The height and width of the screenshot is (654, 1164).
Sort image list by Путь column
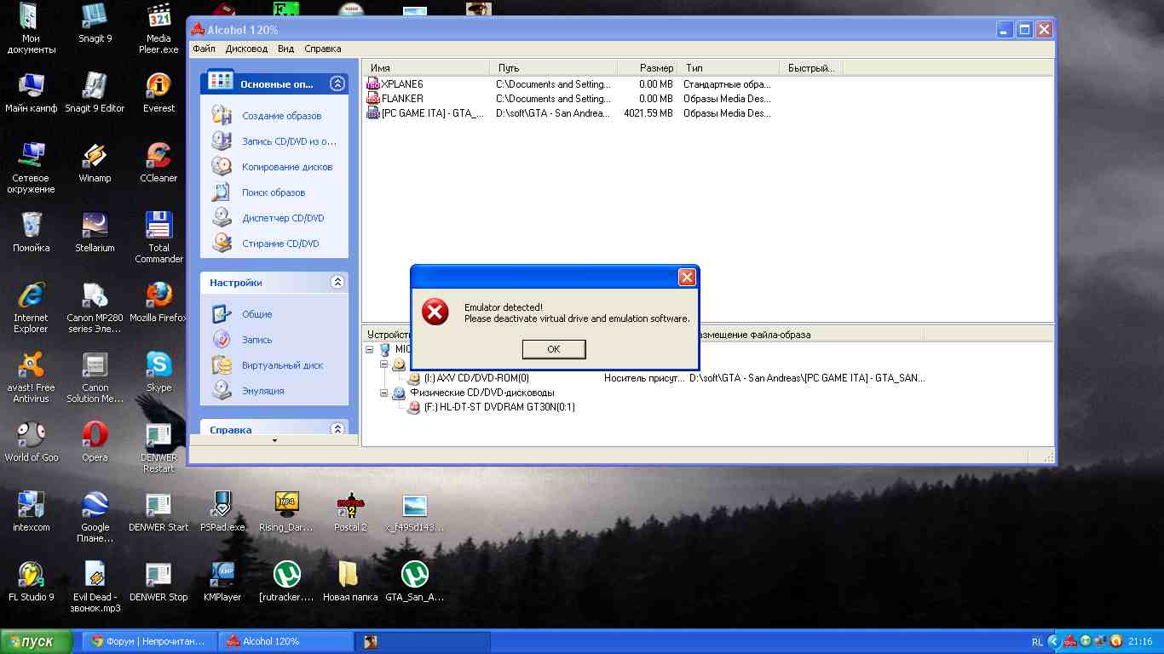click(553, 67)
